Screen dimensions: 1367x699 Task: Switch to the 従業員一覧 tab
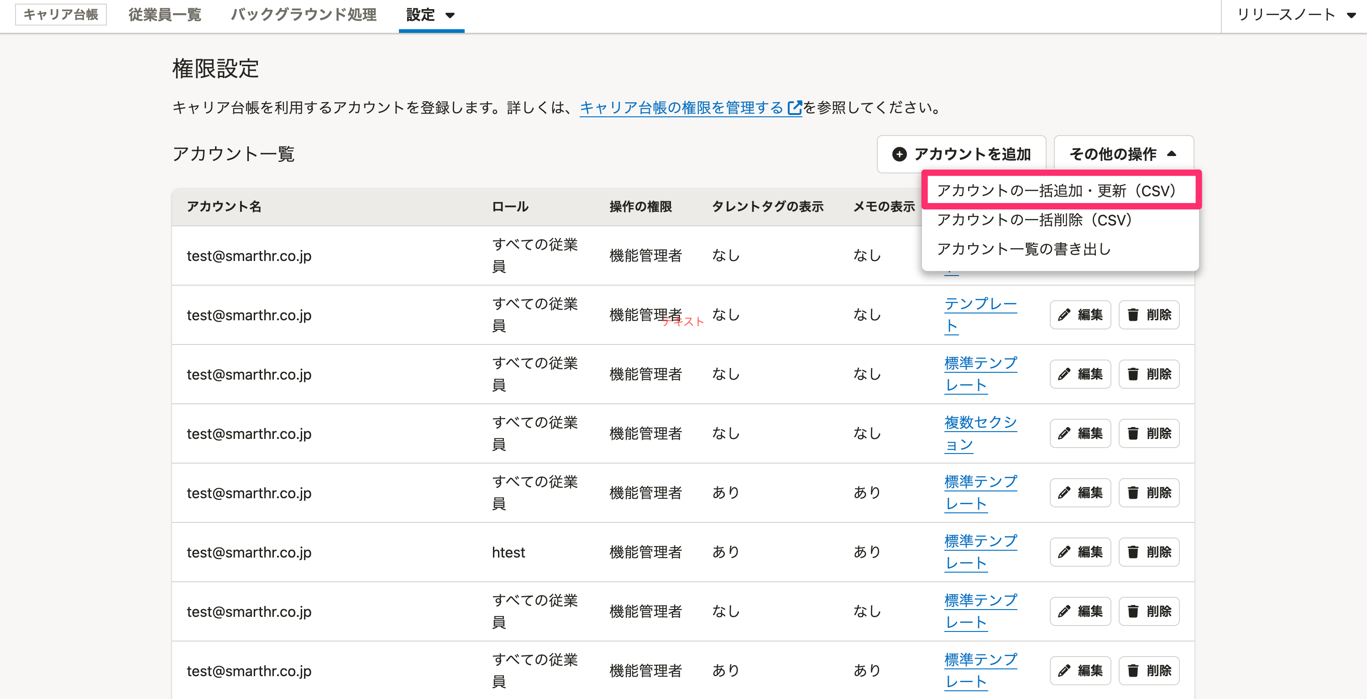pyautogui.click(x=164, y=15)
